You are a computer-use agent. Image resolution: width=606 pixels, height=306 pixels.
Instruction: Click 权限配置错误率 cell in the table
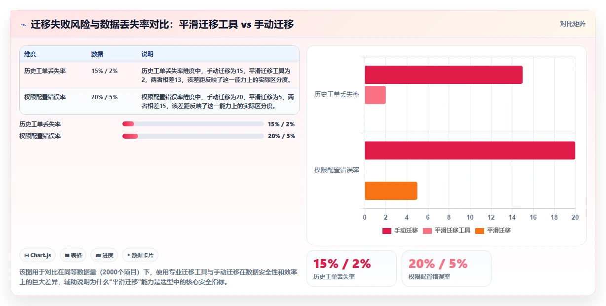(x=45, y=97)
